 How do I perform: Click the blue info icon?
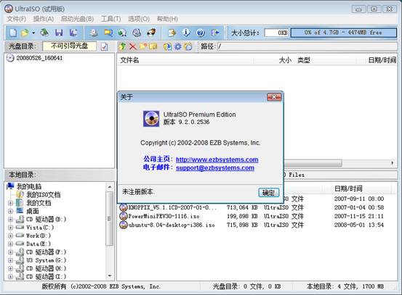point(186,33)
